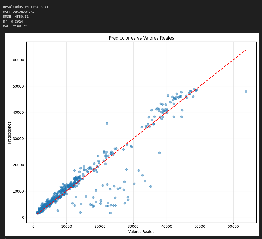Click the top end of the red dashed line
Screen dimensions: 262x239
pos(246,50)
